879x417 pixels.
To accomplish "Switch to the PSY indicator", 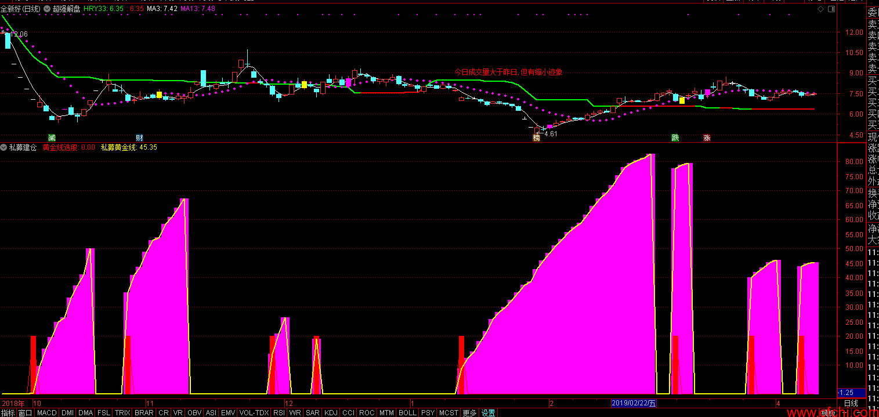I will pyautogui.click(x=428, y=413).
